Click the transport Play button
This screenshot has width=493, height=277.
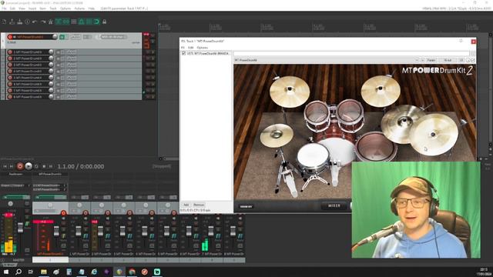pos(29,166)
